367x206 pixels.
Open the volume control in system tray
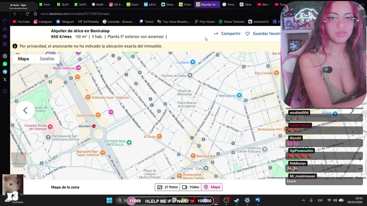[x=335, y=201]
